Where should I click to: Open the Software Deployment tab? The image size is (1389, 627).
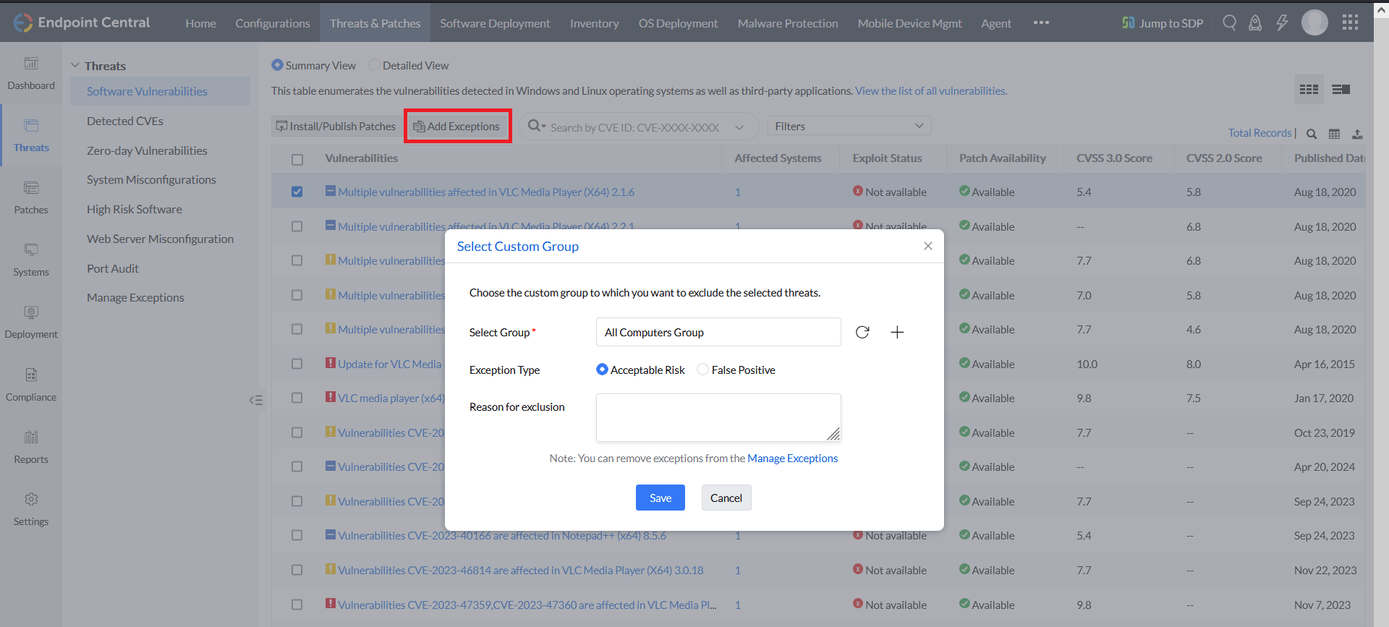pos(495,23)
